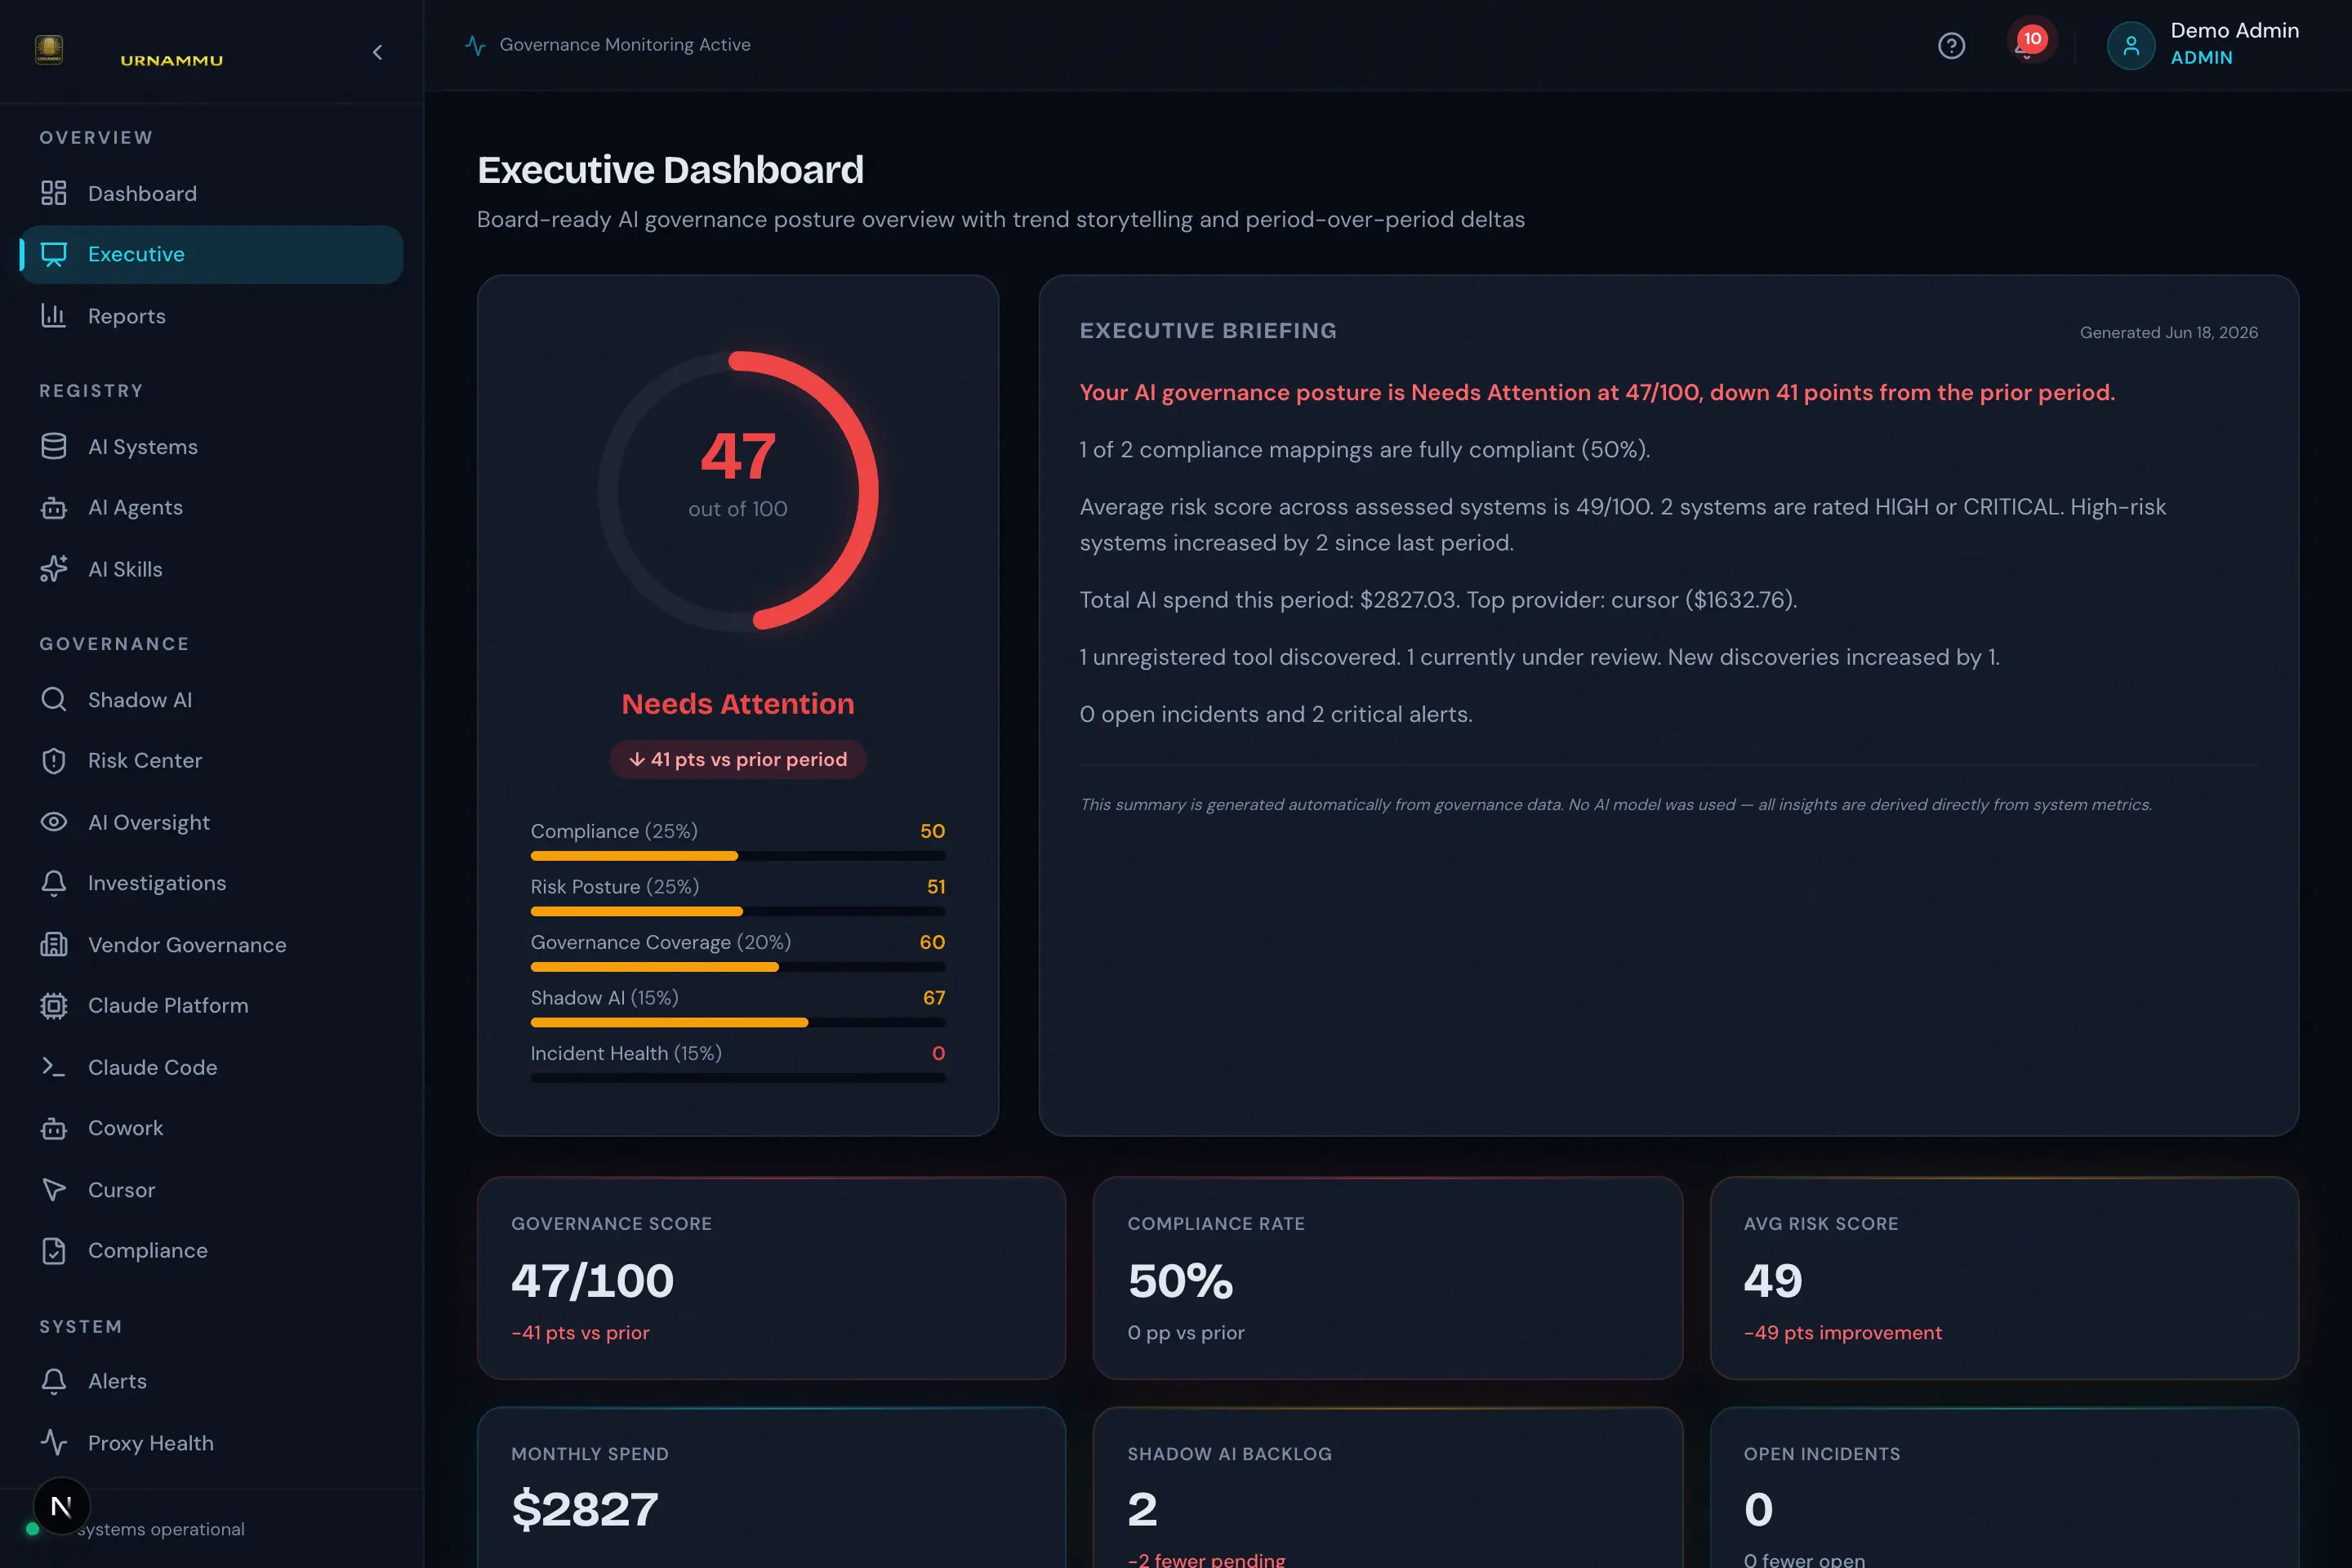Click the 47 governance score gauge
2352x1568 pixels.
738,491
